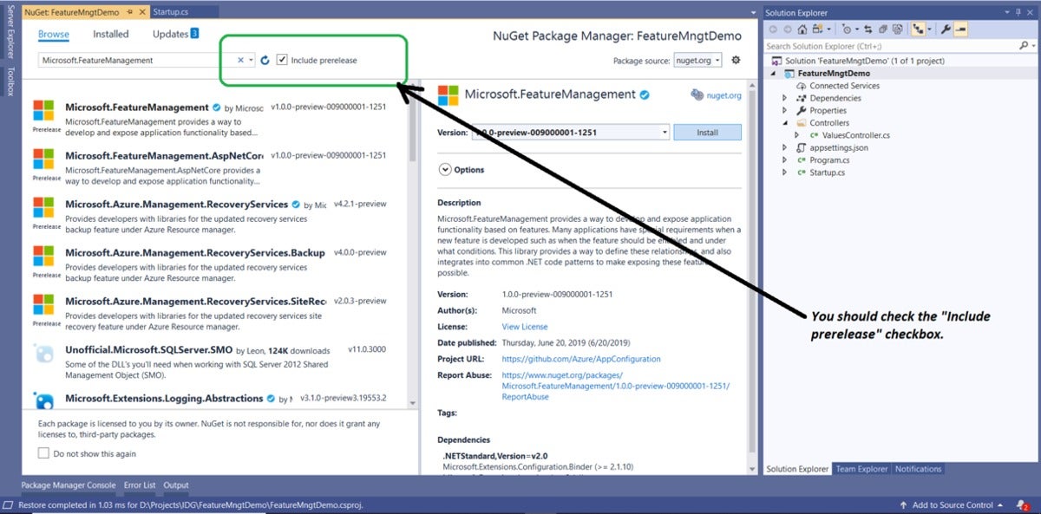Select Startup.cs in Solution Explorer
This screenshot has height=514, width=1041.
click(x=827, y=172)
